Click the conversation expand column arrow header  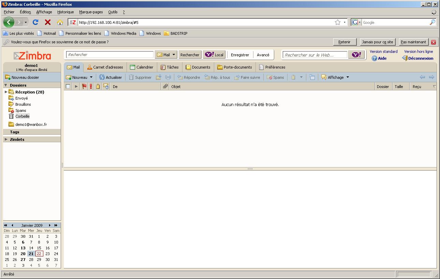(x=76, y=87)
